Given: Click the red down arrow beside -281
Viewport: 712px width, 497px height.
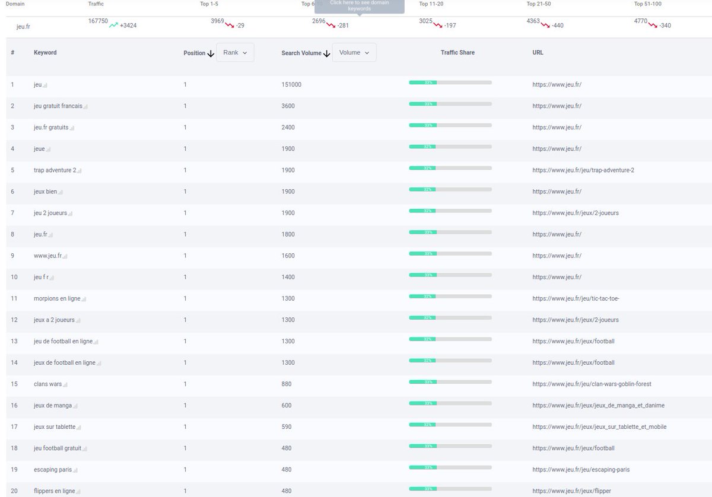Looking at the screenshot, I should click(331, 25).
